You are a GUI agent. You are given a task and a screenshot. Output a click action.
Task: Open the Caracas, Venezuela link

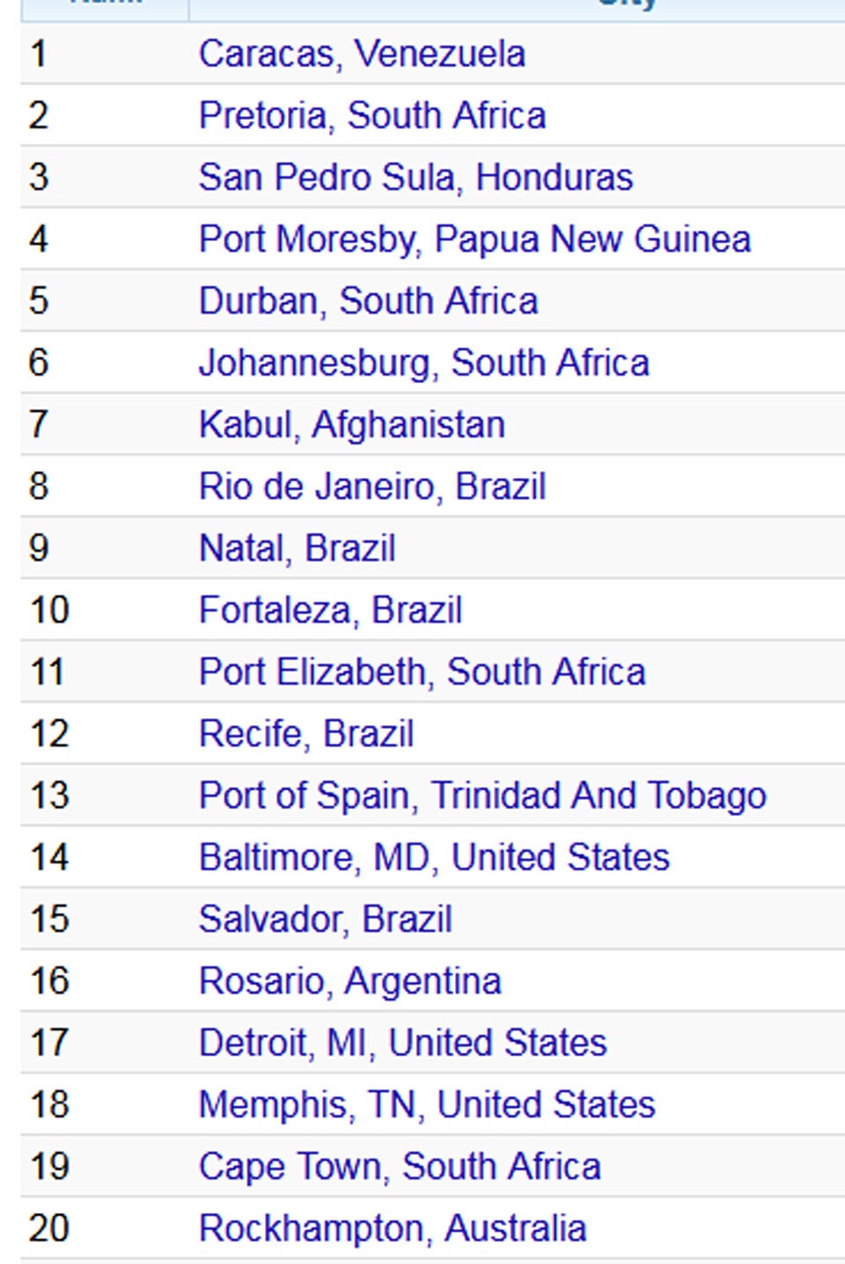coord(362,55)
